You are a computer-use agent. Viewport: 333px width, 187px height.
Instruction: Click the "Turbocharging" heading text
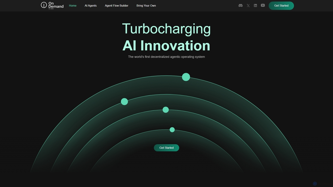tap(166, 29)
